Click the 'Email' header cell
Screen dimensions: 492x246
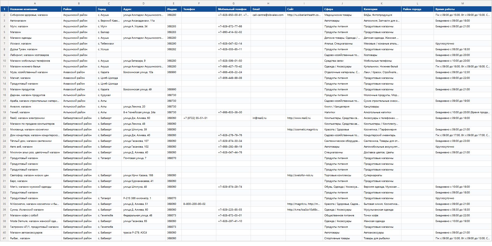pos(268,9)
